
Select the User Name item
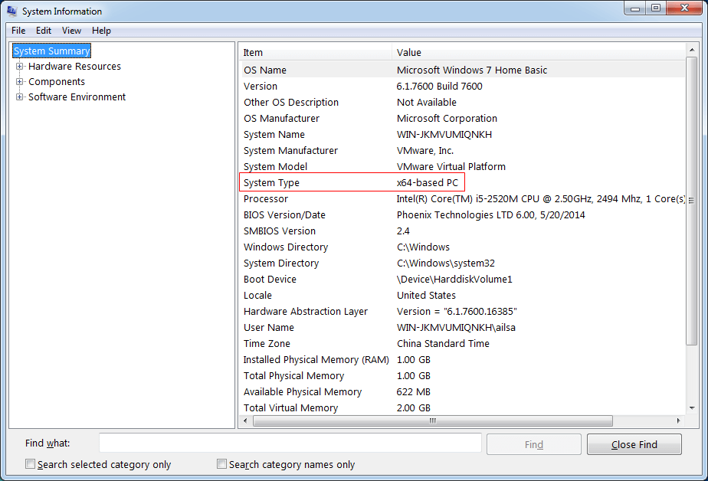[269, 328]
